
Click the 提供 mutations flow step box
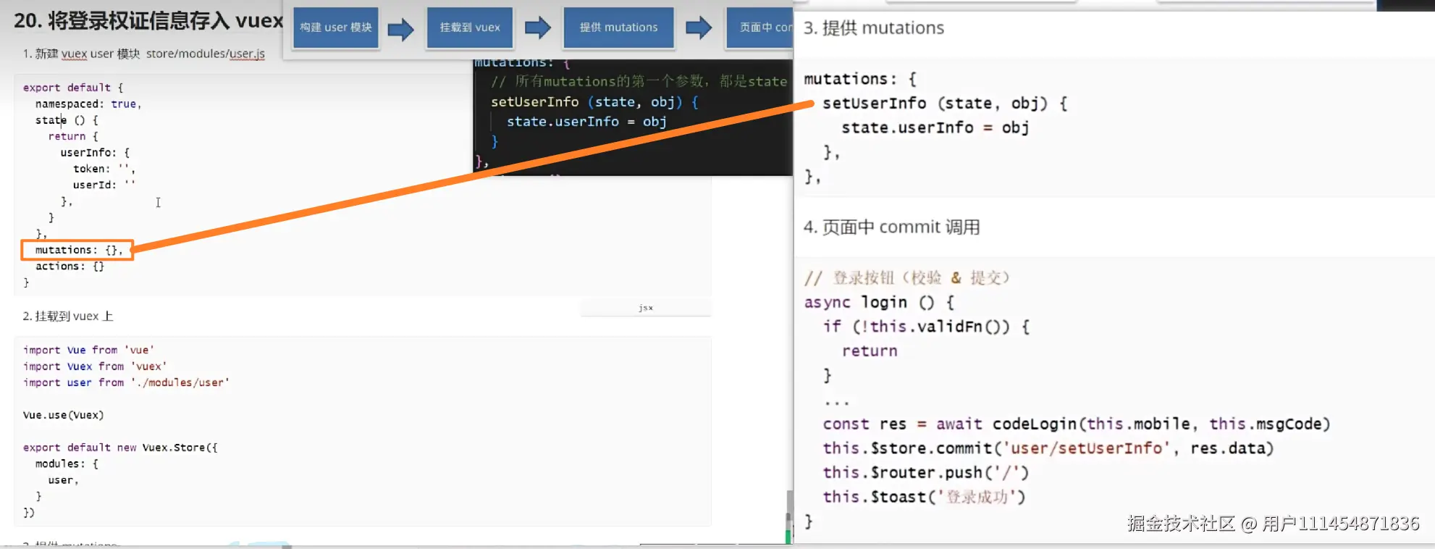(618, 28)
